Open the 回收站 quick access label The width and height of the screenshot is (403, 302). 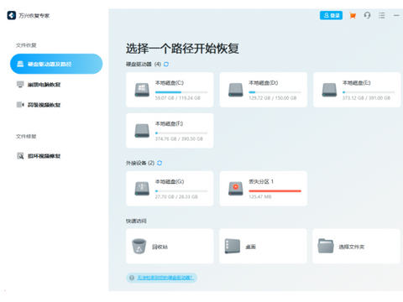(x=160, y=247)
